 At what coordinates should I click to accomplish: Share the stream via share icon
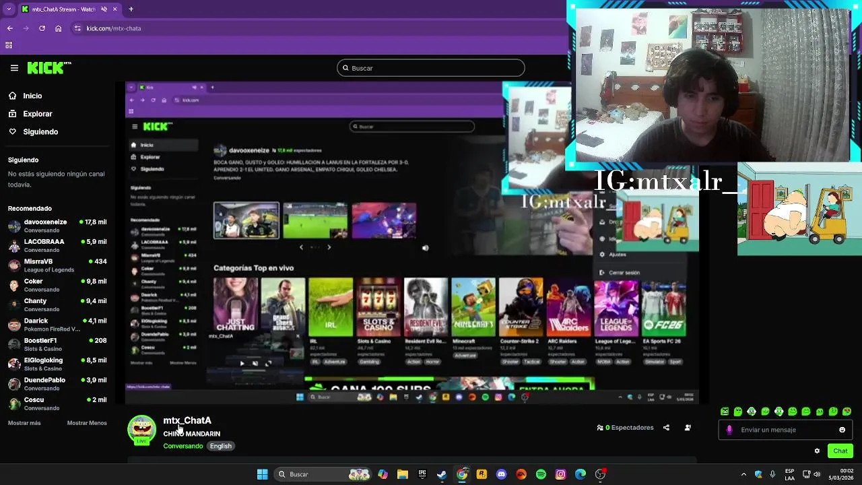click(666, 428)
